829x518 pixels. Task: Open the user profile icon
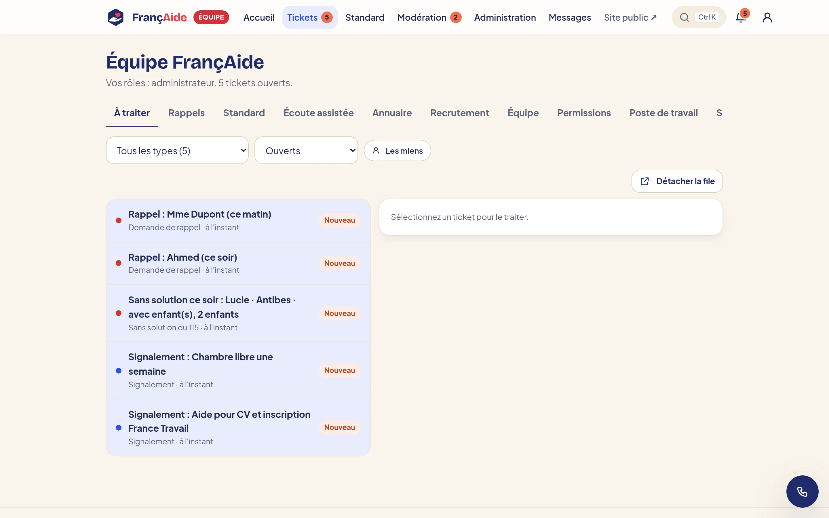tap(767, 17)
